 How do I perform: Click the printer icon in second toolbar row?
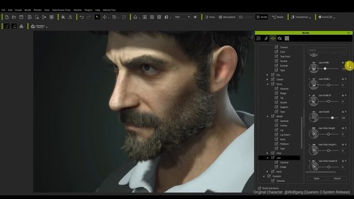[22, 27]
